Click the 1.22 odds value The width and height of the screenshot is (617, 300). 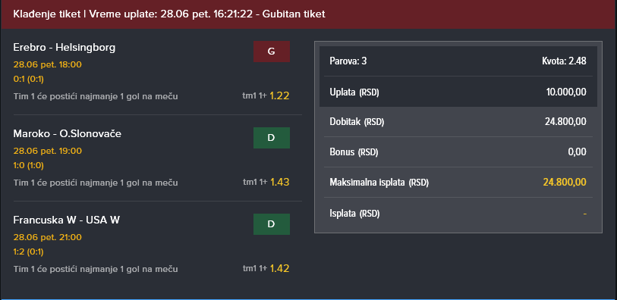279,95
